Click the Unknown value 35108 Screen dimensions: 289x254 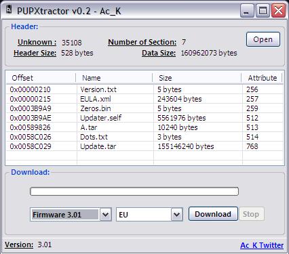click(72, 43)
